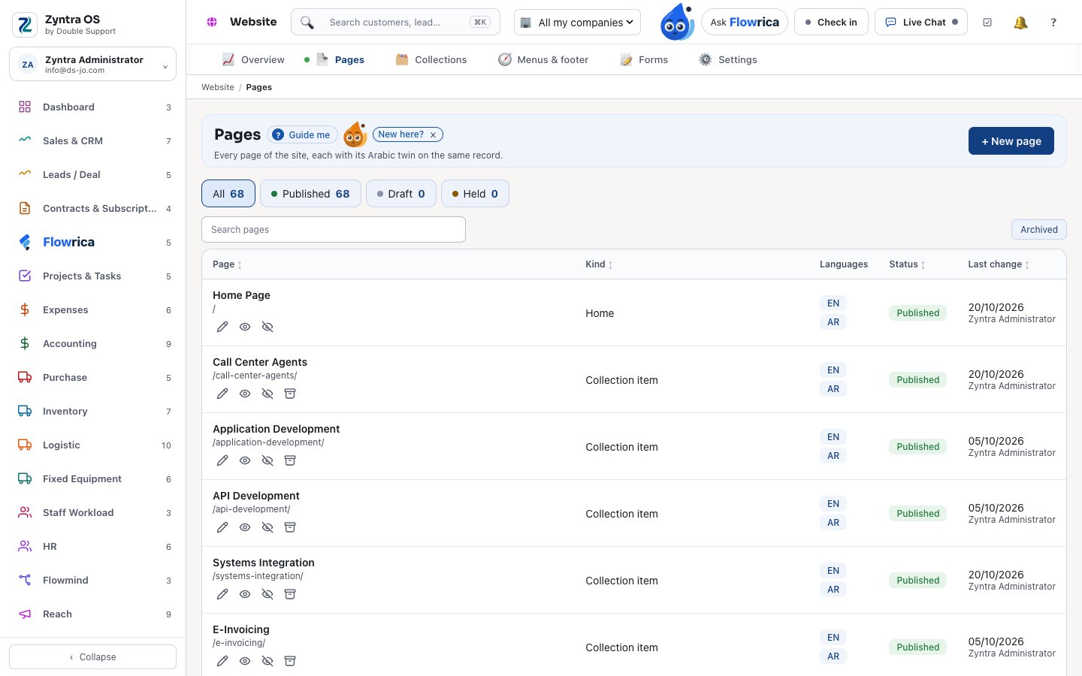The width and height of the screenshot is (1082, 676).
Task: Go to Inventory in the sidebar
Action: point(93,412)
